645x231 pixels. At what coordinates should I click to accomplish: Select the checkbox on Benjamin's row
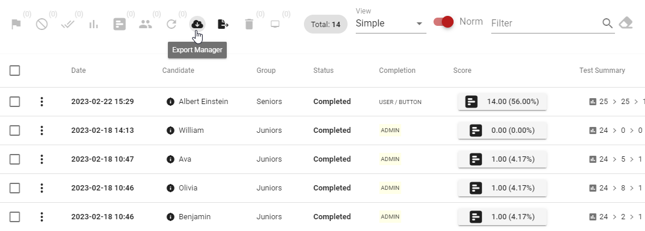tap(15, 217)
